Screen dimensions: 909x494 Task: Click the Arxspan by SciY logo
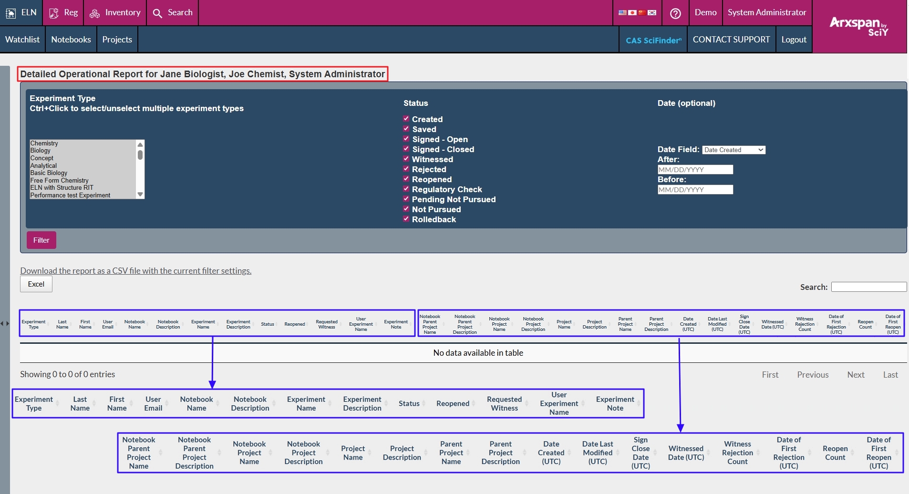pyautogui.click(x=859, y=26)
